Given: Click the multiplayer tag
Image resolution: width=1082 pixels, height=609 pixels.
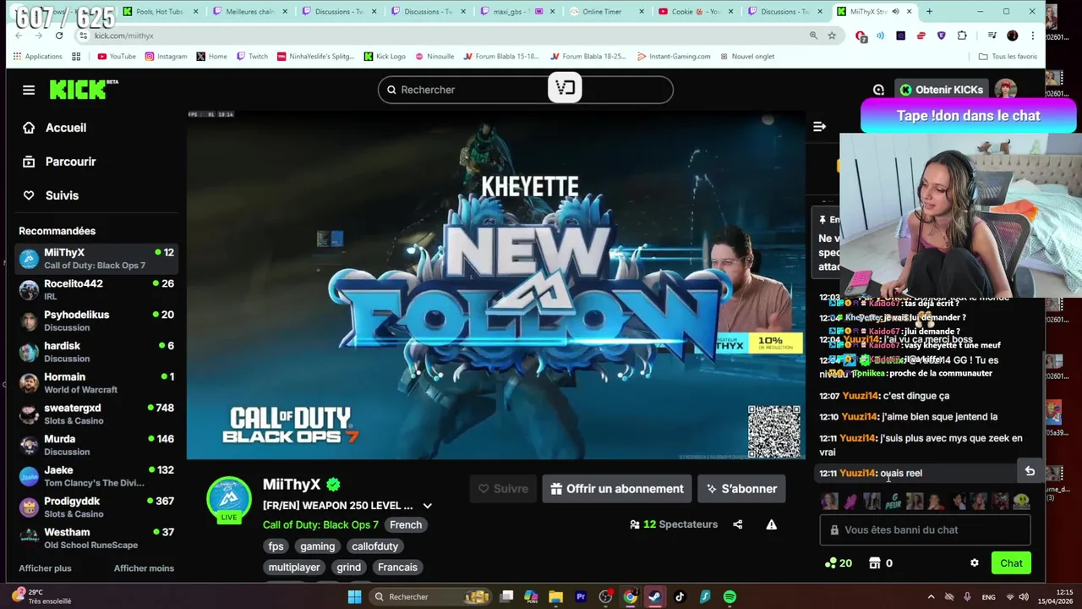Looking at the screenshot, I should (x=294, y=568).
